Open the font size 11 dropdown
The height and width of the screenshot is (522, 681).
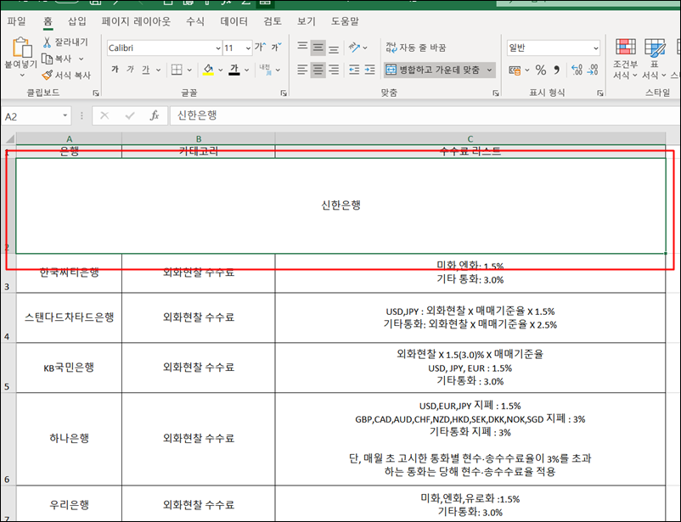click(x=248, y=48)
